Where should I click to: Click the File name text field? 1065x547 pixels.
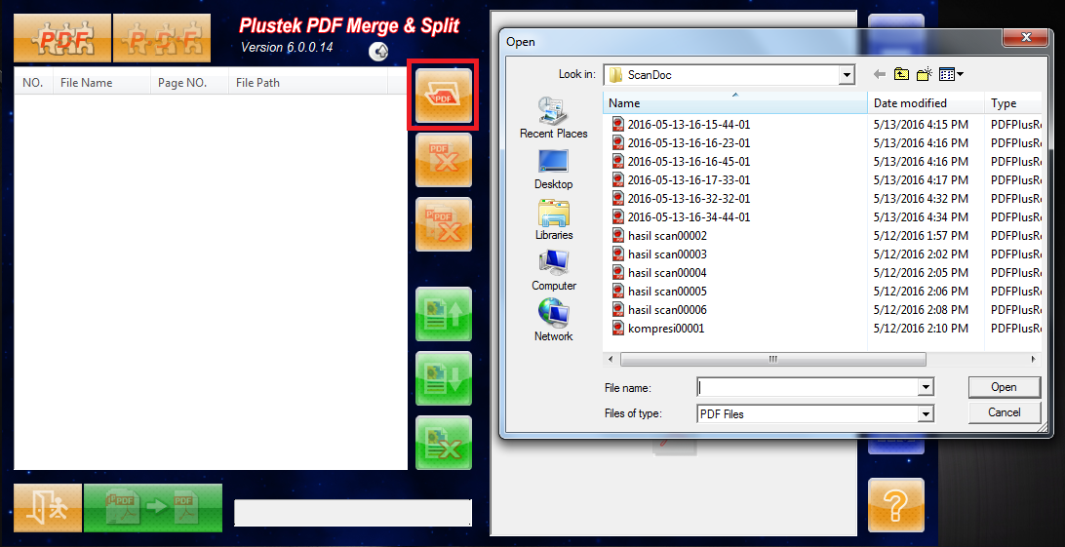point(808,387)
